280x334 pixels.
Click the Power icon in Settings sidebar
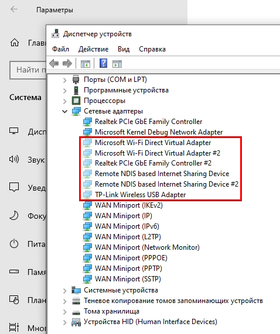click(14, 243)
